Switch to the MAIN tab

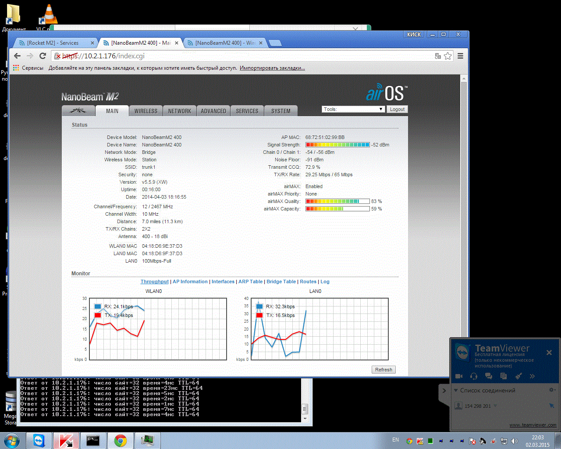(x=112, y=111)
